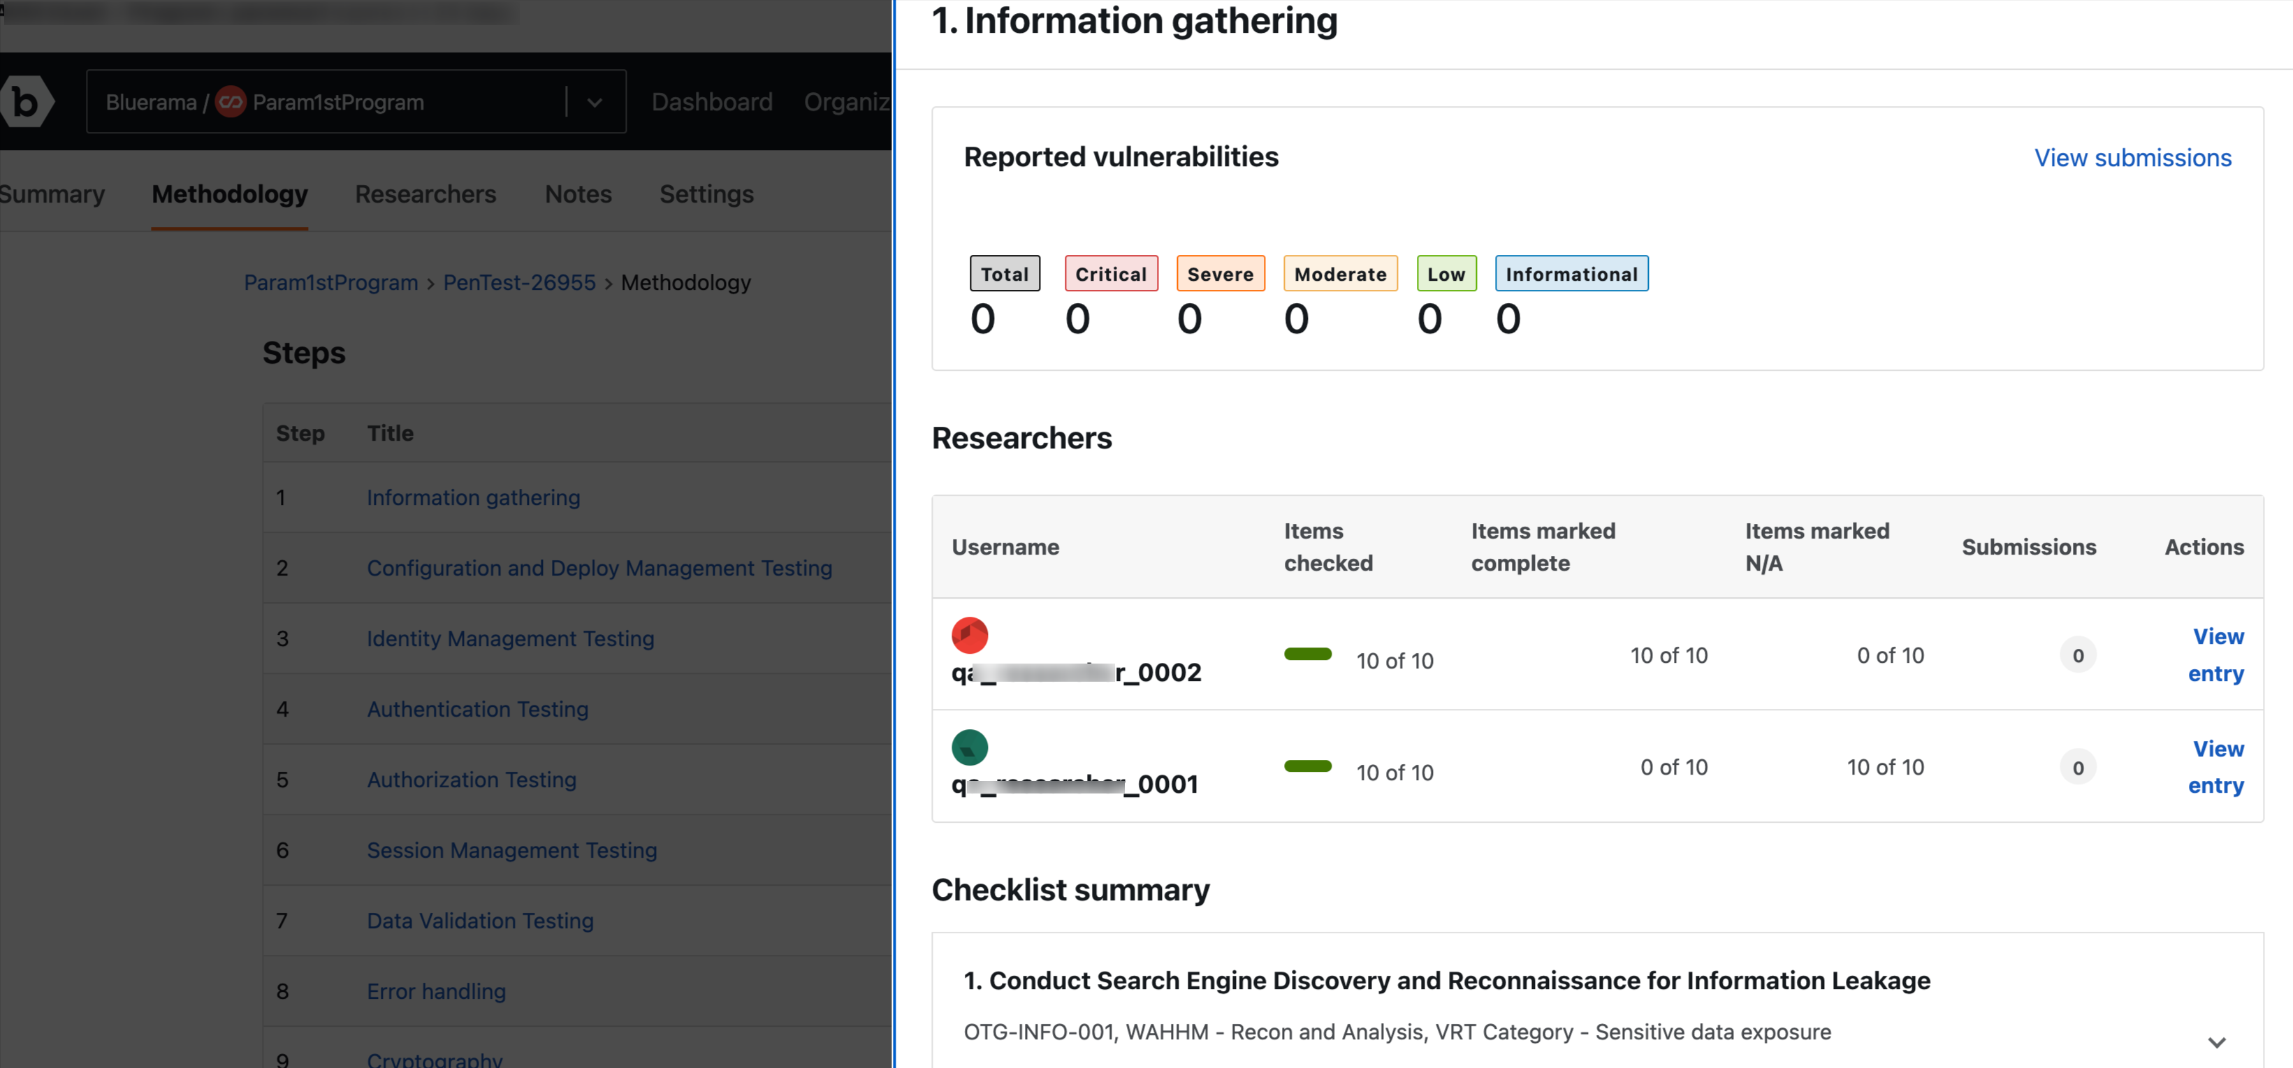Click the Bugcrowd logo icon
The width and height of the screenshot is (2293, 1068).
(x=27, y=103)
